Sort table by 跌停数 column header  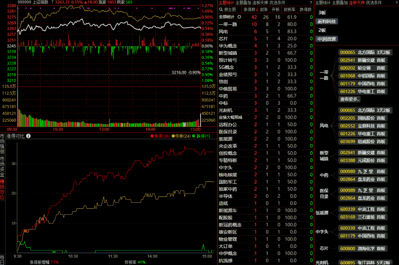306,10
